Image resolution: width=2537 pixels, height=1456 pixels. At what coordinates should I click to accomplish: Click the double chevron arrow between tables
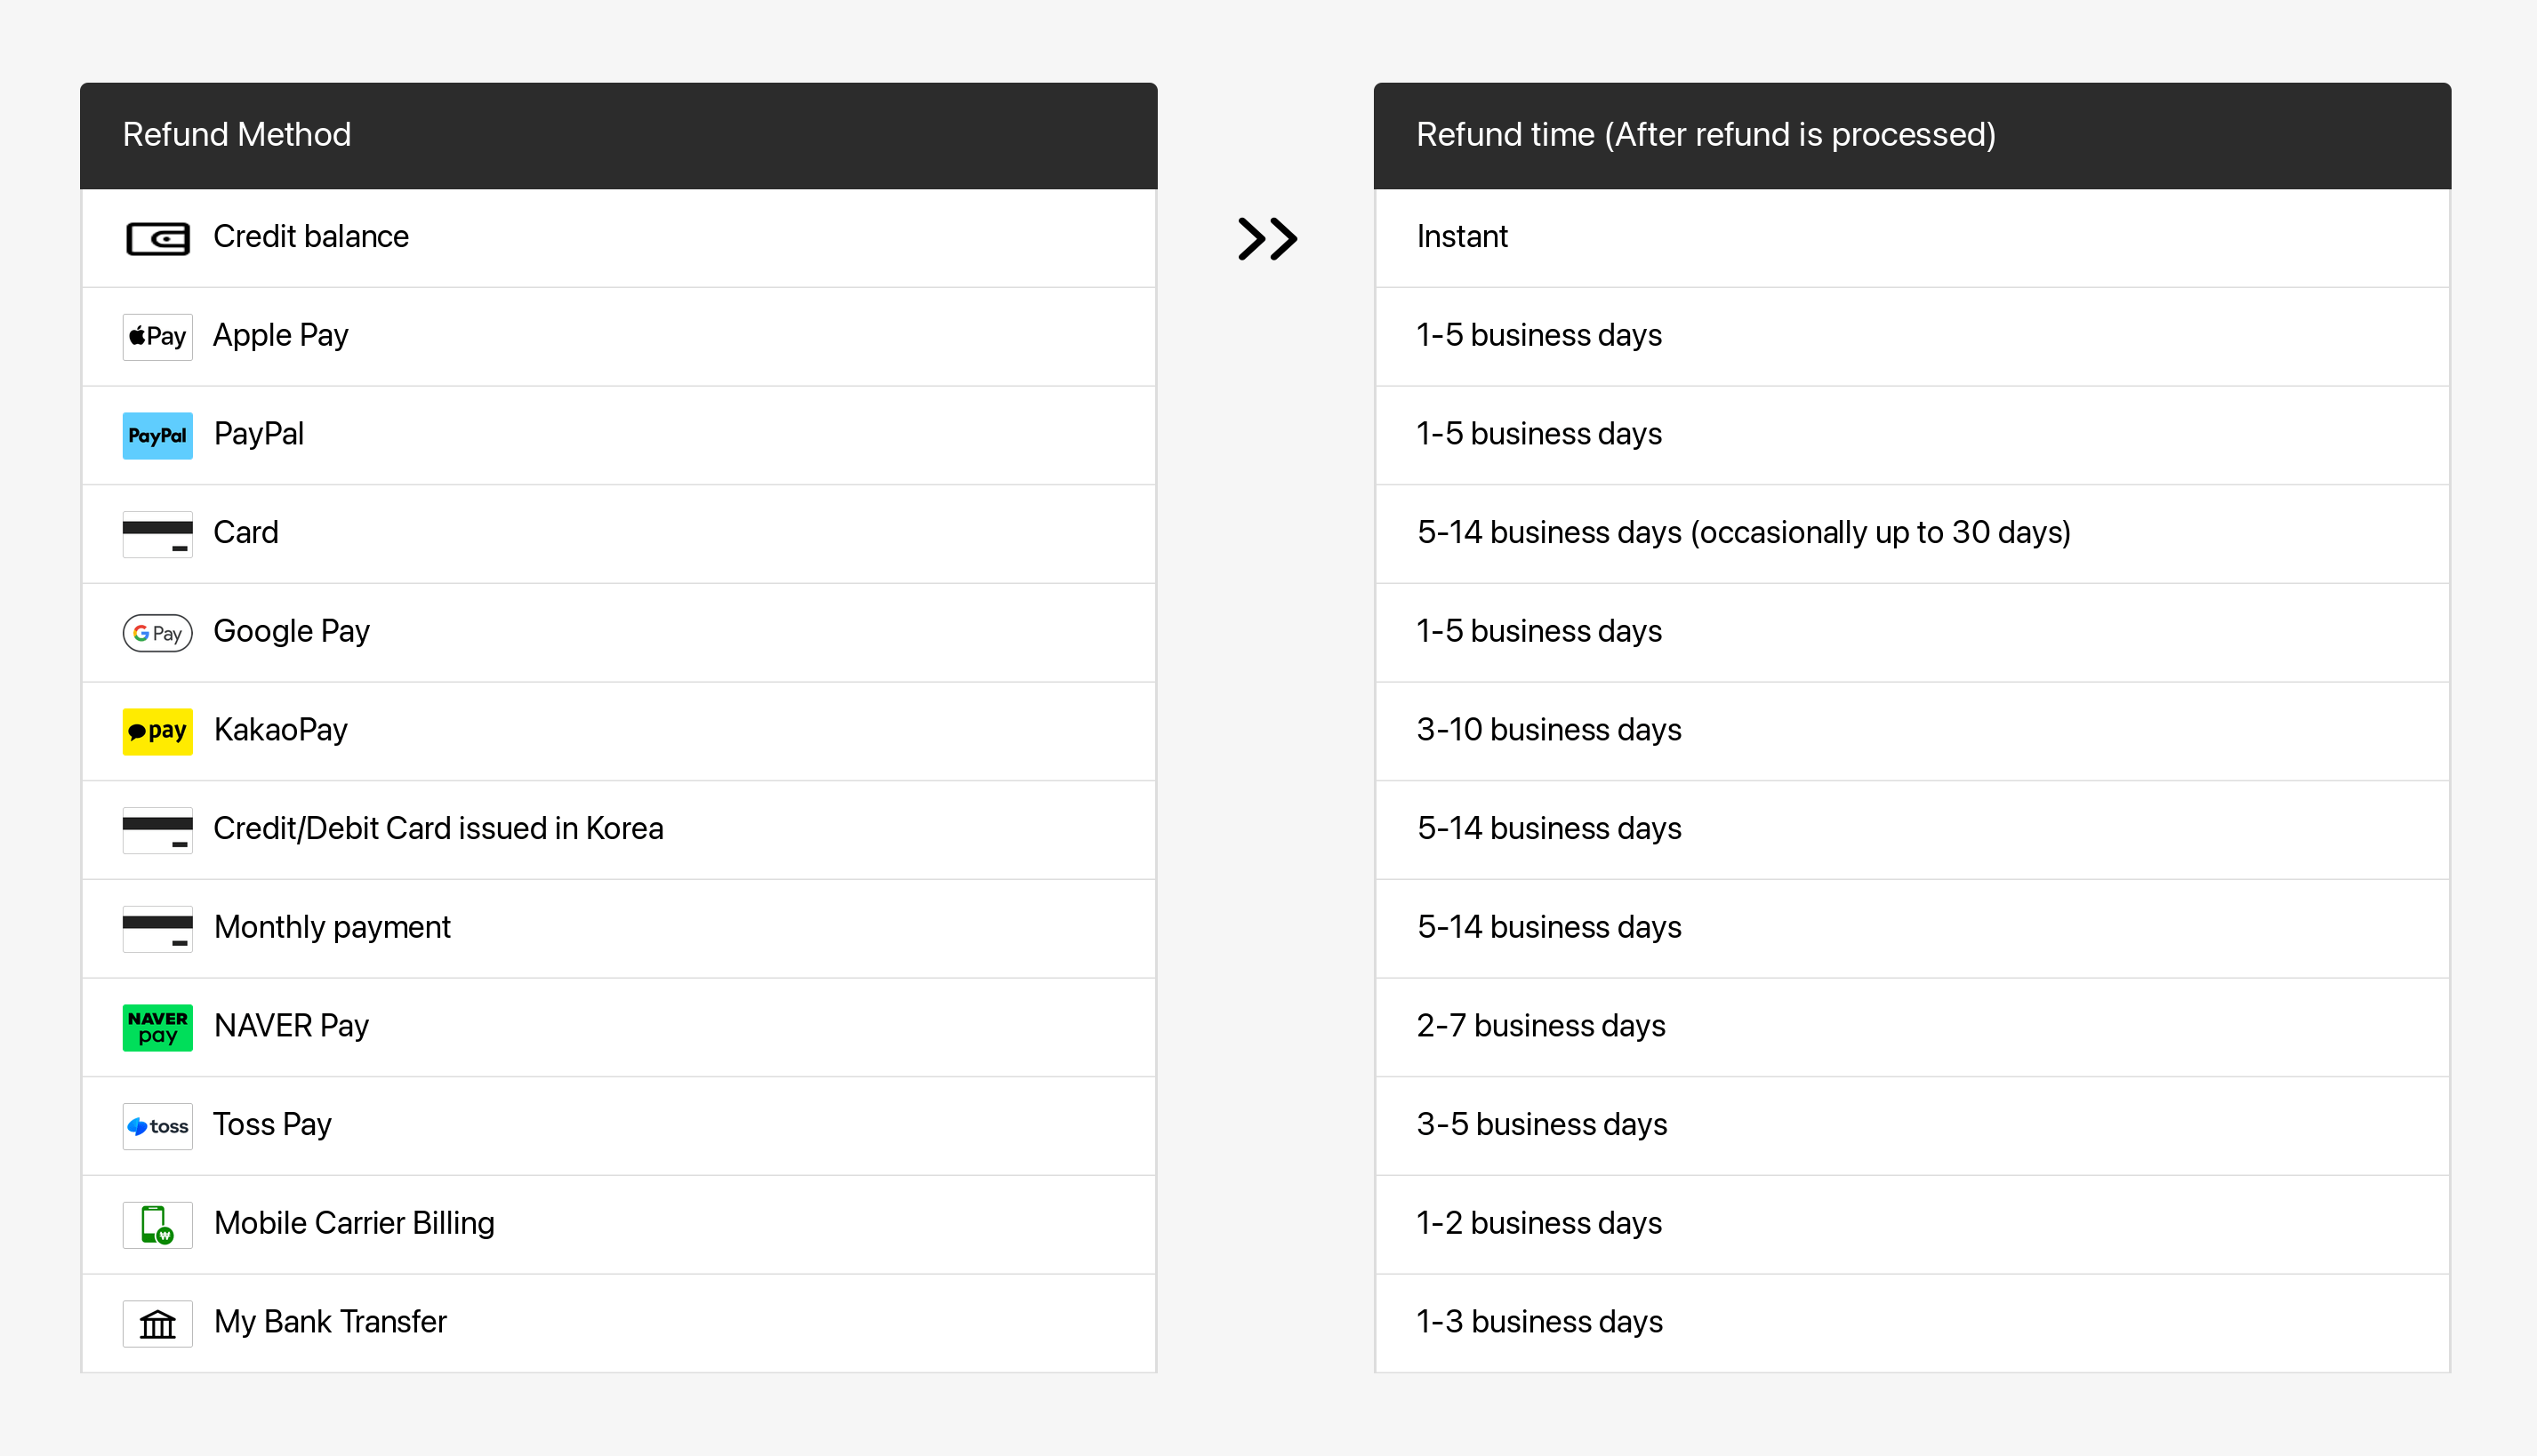pyautogui.click(x=1266, y=239)
